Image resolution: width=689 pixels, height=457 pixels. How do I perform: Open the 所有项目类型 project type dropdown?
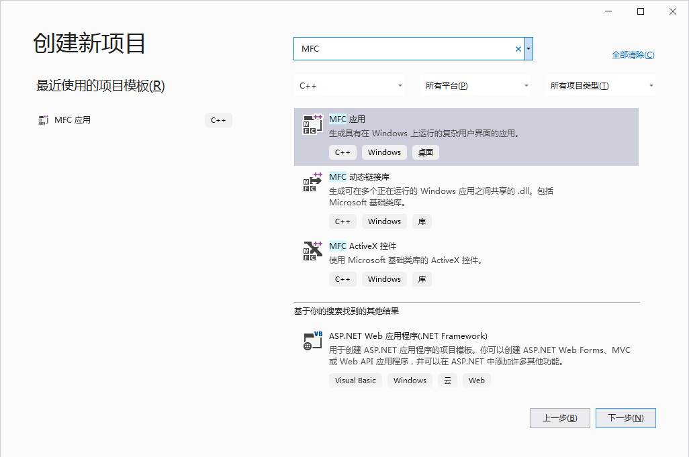[x=600, y=85]
